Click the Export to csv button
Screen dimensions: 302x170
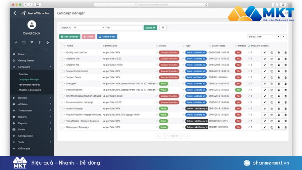(x=107, y=37)
